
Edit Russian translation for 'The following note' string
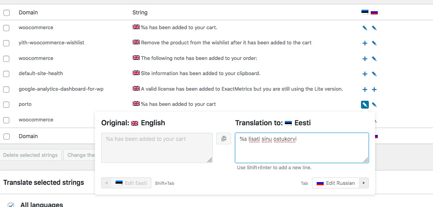[374, 59]
